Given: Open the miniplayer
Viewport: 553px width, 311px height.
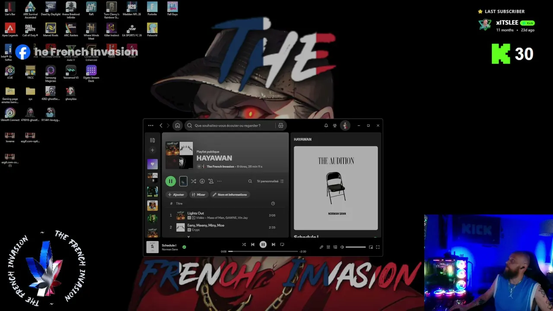Looking at the screenshot, I should pyautogui.click(x=371, y=247).
